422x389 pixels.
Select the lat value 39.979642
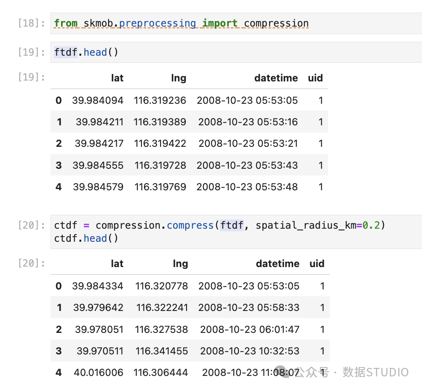click(98, 308)
